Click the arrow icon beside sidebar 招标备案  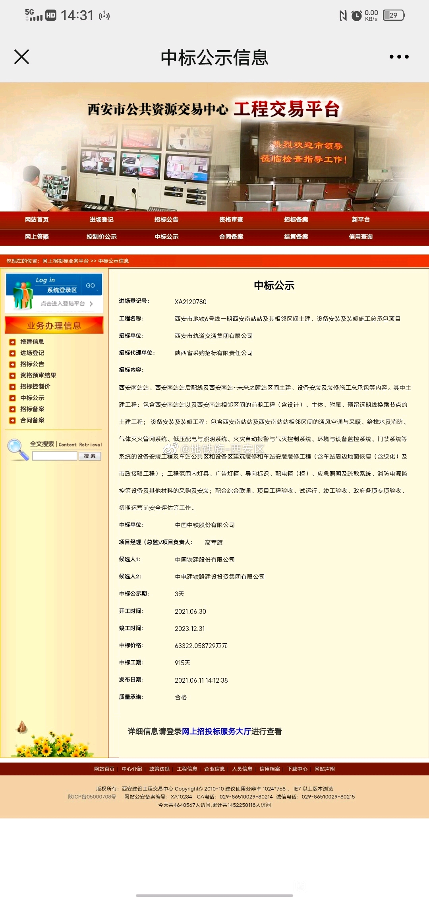[x=12, y=409]
